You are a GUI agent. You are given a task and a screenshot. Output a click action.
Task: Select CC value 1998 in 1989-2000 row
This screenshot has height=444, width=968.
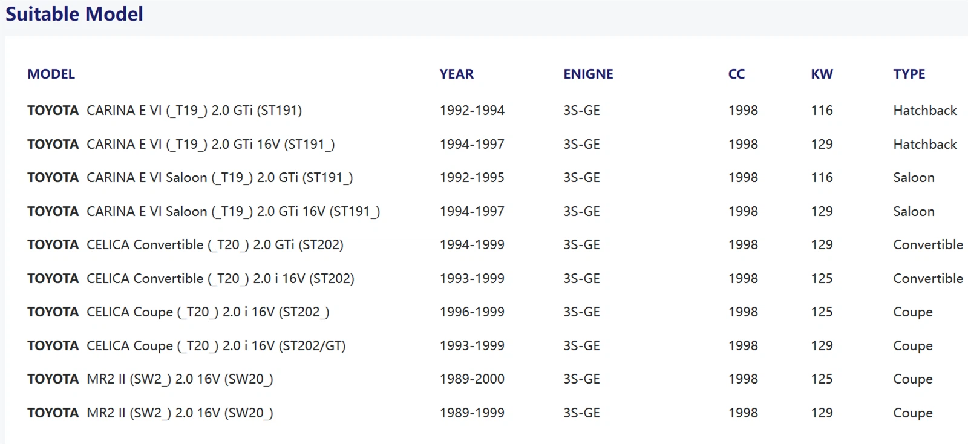coord(743,379)
